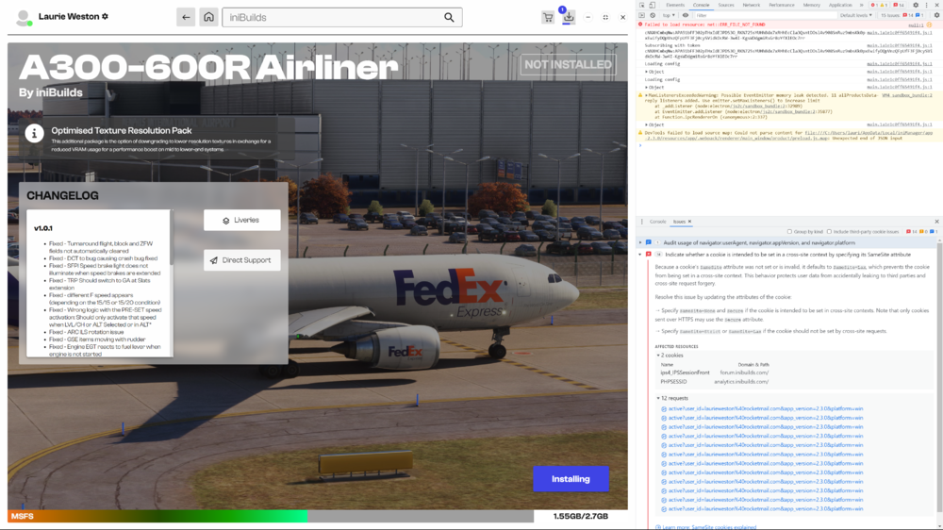Screen dimensions: 943x530
Task: Click the DevTools inspect element icon
Action: coord(641,5)
